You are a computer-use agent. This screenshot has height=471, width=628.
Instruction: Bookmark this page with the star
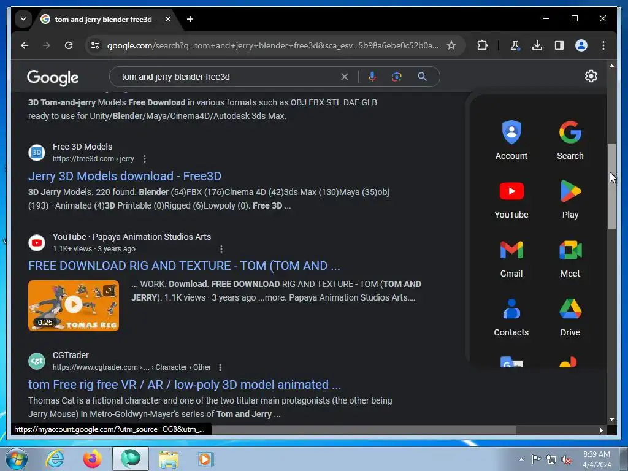coord(451,45)
